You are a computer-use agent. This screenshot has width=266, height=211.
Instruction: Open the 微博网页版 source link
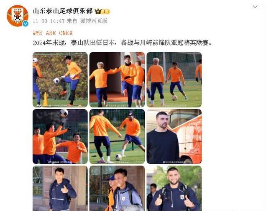tap(94, 21)
